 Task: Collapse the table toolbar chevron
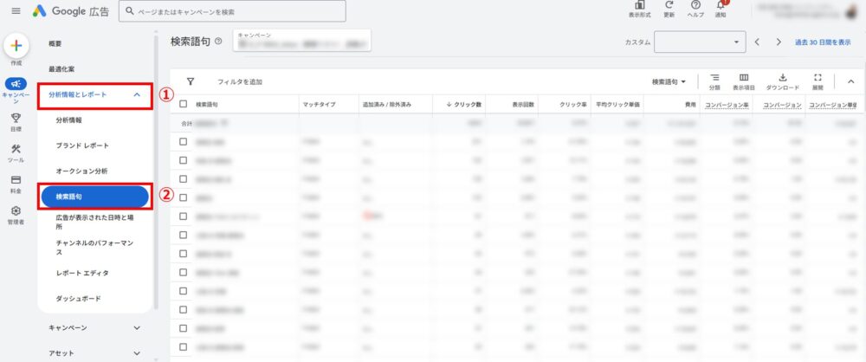coord(851,81)
